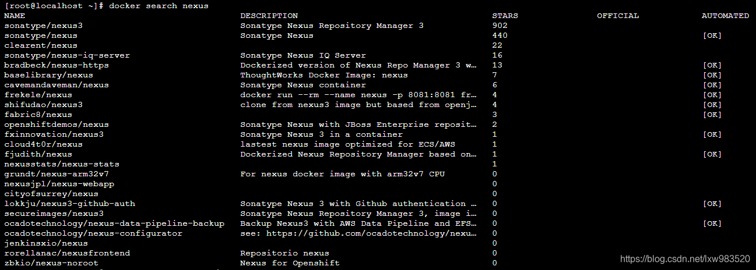Click description 'Repositorio nexus'
This screenshot has width=756, height=270.
(x=284, y=253)
